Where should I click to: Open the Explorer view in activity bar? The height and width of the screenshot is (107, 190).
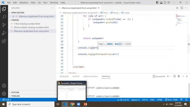click(x=4, y=9)
